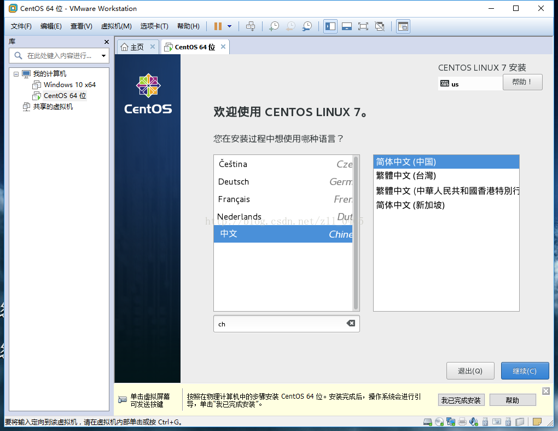Select Nederlands in the language list
This screenshot has width=558, height=431.
coord(283,216)
